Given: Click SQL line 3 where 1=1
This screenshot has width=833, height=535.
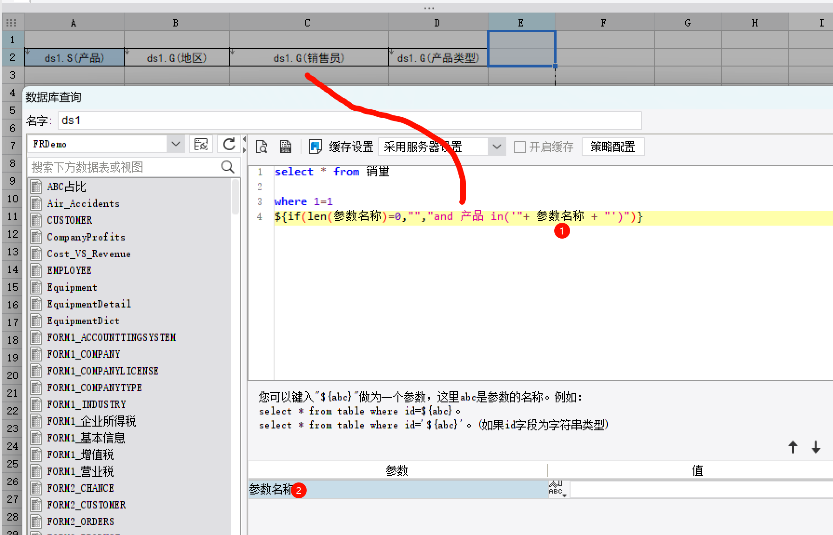Looking at the screenshot, I should (303, 201).
